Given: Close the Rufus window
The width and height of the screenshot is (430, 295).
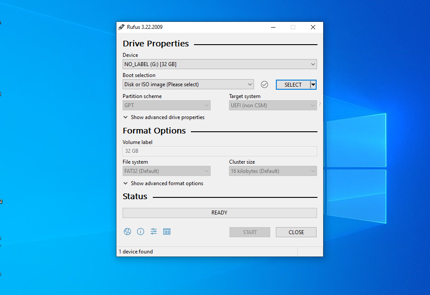Looking at the screenshot, I should tap(313, 27).
